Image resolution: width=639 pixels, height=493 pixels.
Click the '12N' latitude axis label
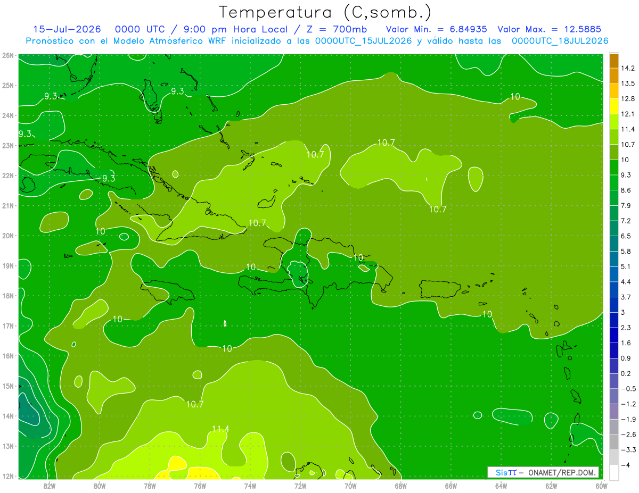click(x=8, y=477)
